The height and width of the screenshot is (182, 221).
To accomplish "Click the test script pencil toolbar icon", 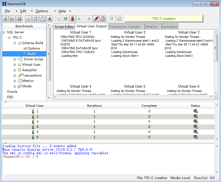I will click(x=58, y=19).
